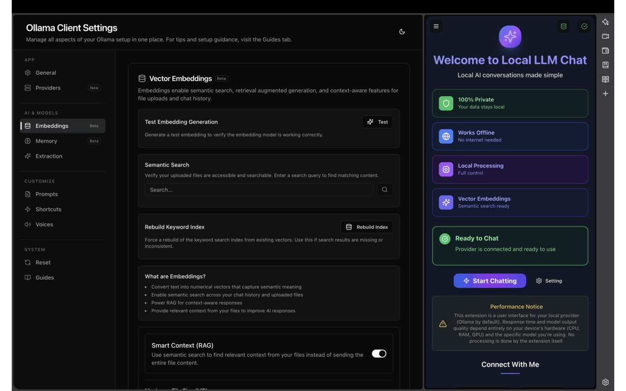Click the Beta badge beside Vector Embeddings heading

[222, 78]
